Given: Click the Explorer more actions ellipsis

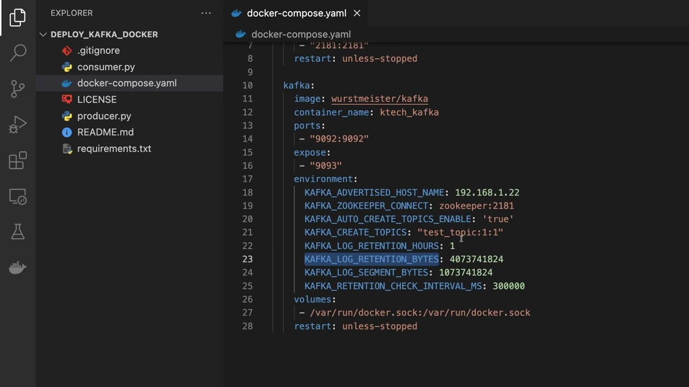Looking at the screenshot, I should [x=206, y=13].
